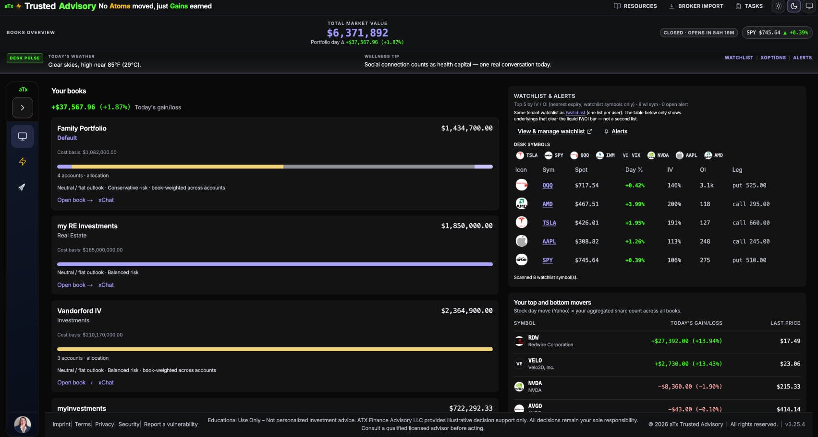Click Family Portfolio allocation bar
This screenshot has width=818, height=437.
tap(275, 166)
